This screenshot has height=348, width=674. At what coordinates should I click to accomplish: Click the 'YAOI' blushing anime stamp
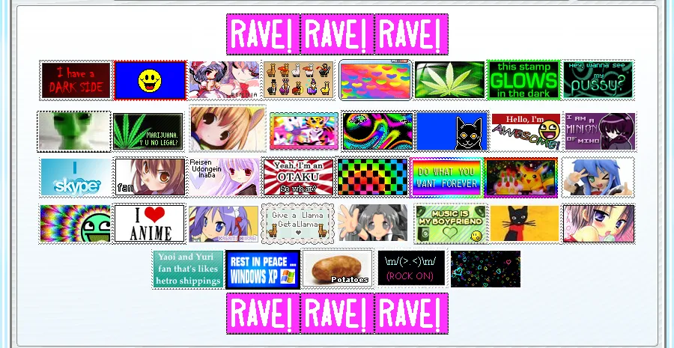tap(599, 224)
